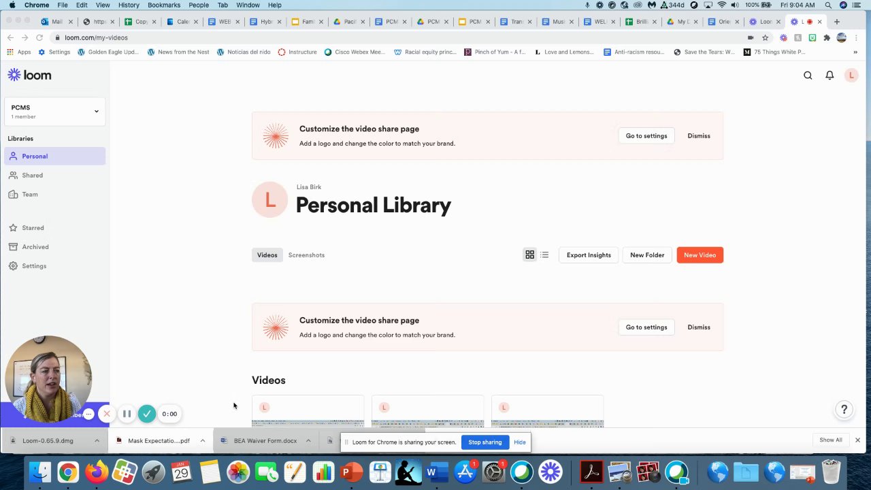Open the Personal library

54,156
